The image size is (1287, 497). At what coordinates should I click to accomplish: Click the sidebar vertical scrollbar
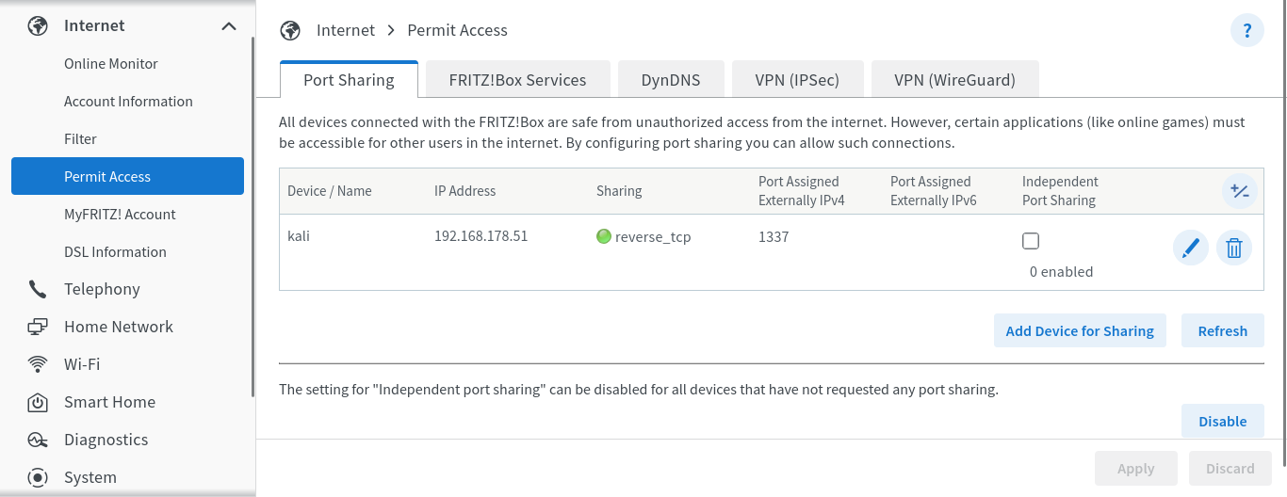click(x=252, y=216)
